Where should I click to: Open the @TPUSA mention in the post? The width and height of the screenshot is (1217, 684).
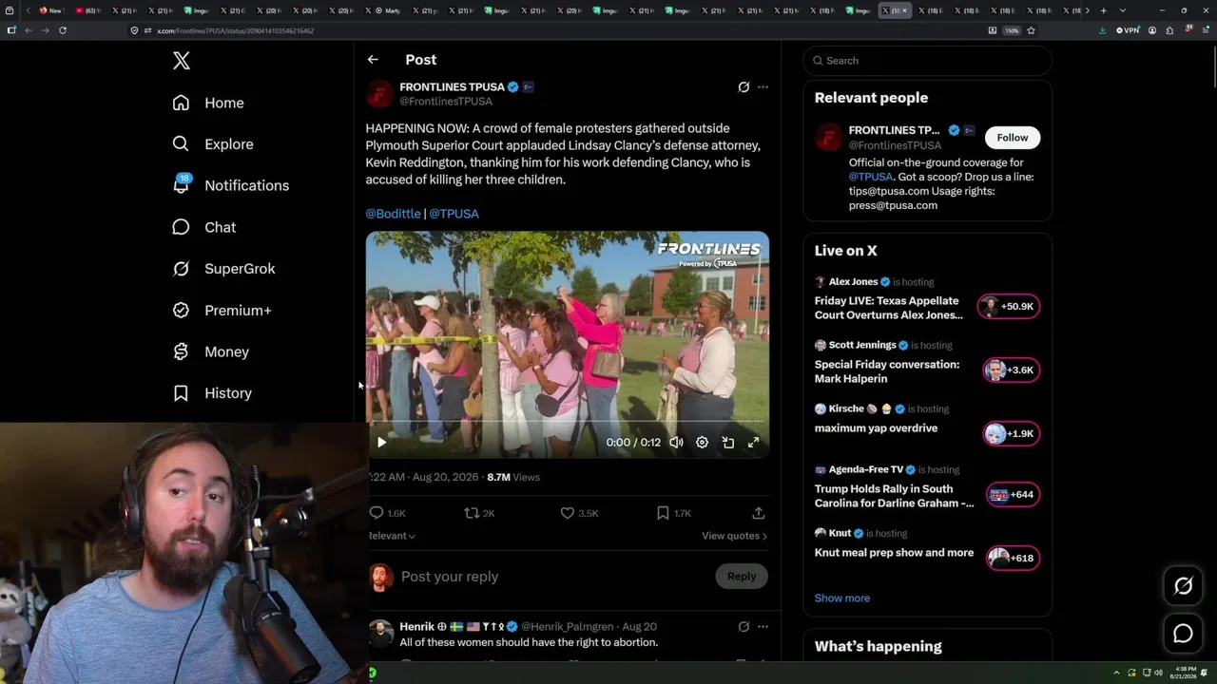point(454,214)
